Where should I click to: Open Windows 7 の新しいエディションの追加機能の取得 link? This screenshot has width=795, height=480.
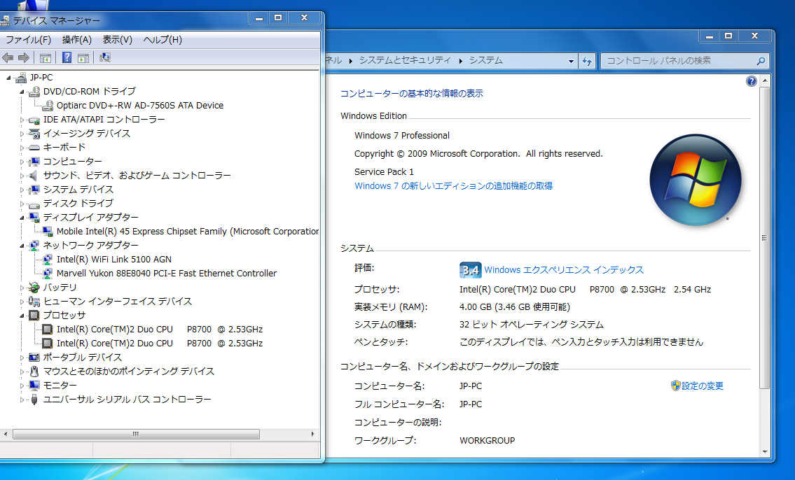tap(453, 186)
